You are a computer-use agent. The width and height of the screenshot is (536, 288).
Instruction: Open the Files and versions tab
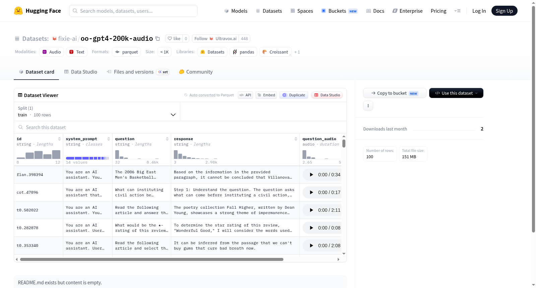pos(138,72)
